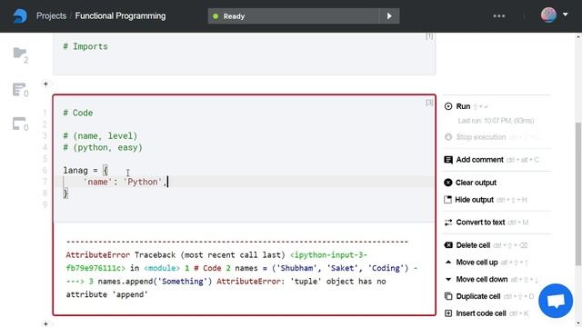Click the user avatar
The height and width of the screenshot is (327, 582).
tap(548, 15)
